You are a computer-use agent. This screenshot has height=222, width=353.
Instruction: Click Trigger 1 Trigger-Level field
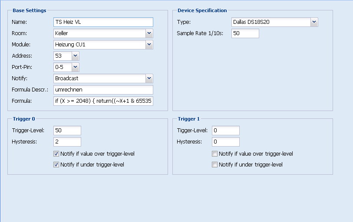pyautogui.click(x=225, y=131)
